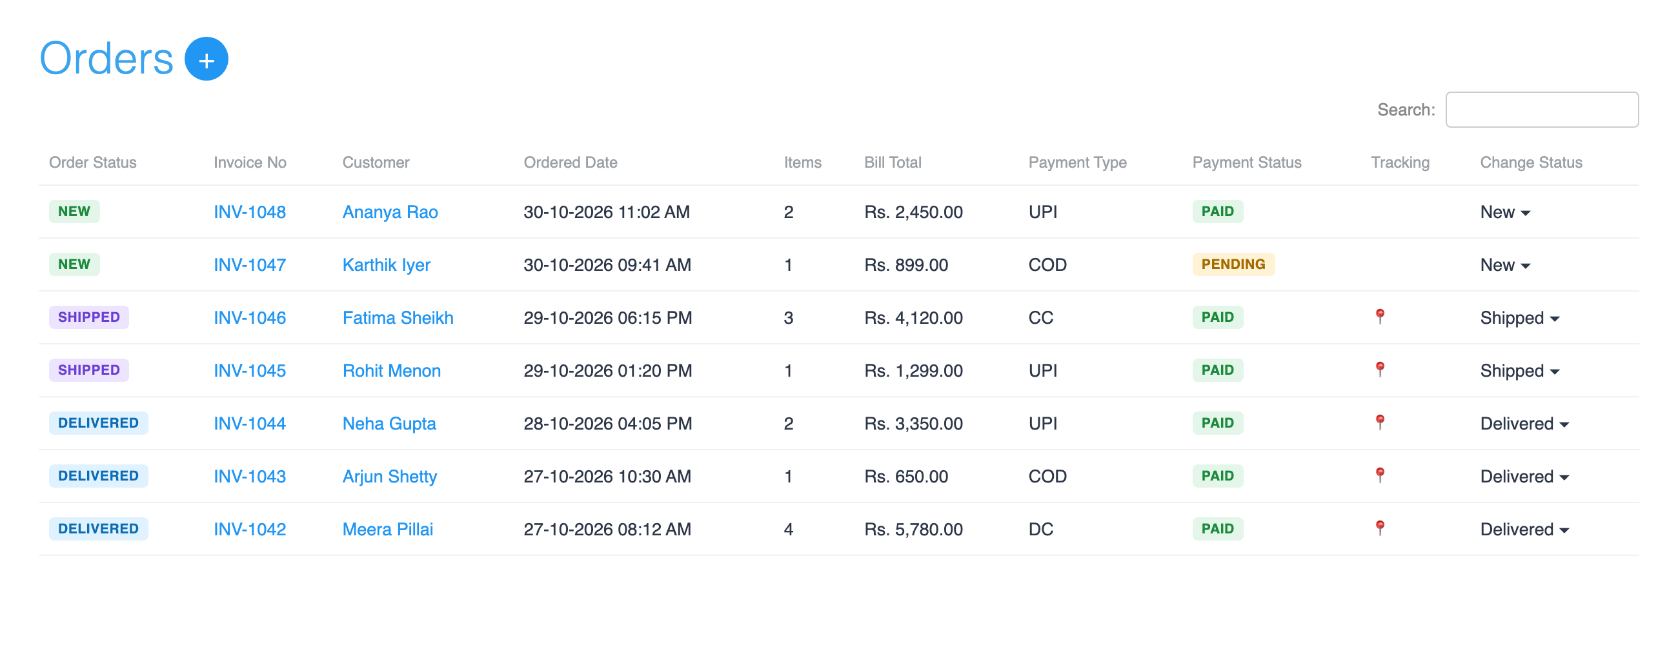Open Delivered status dropdown for Arjun Shetty
Viewport: 1678px width, 645px height.
pyautogui.click(x=1524, y=477)
